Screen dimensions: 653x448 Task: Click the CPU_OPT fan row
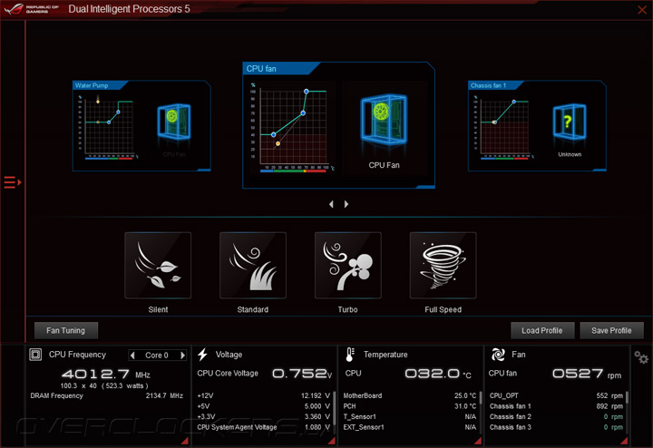coord(556,395)
